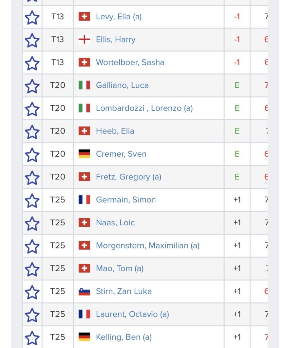Click the Swiss flag beside Levy, Ella
Screen dimensions: 290x348
84,16
